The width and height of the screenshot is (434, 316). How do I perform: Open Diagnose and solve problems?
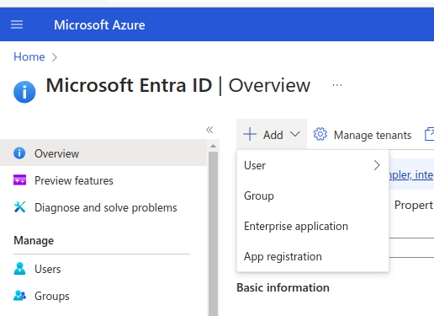(103, 207)
